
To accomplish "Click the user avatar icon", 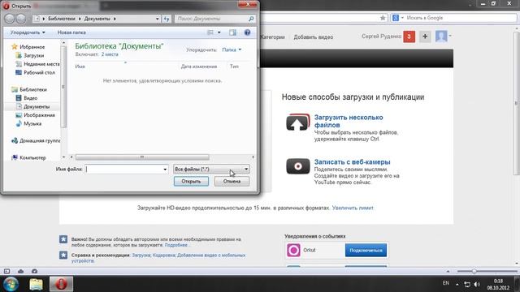I will [x=441, y=36].
